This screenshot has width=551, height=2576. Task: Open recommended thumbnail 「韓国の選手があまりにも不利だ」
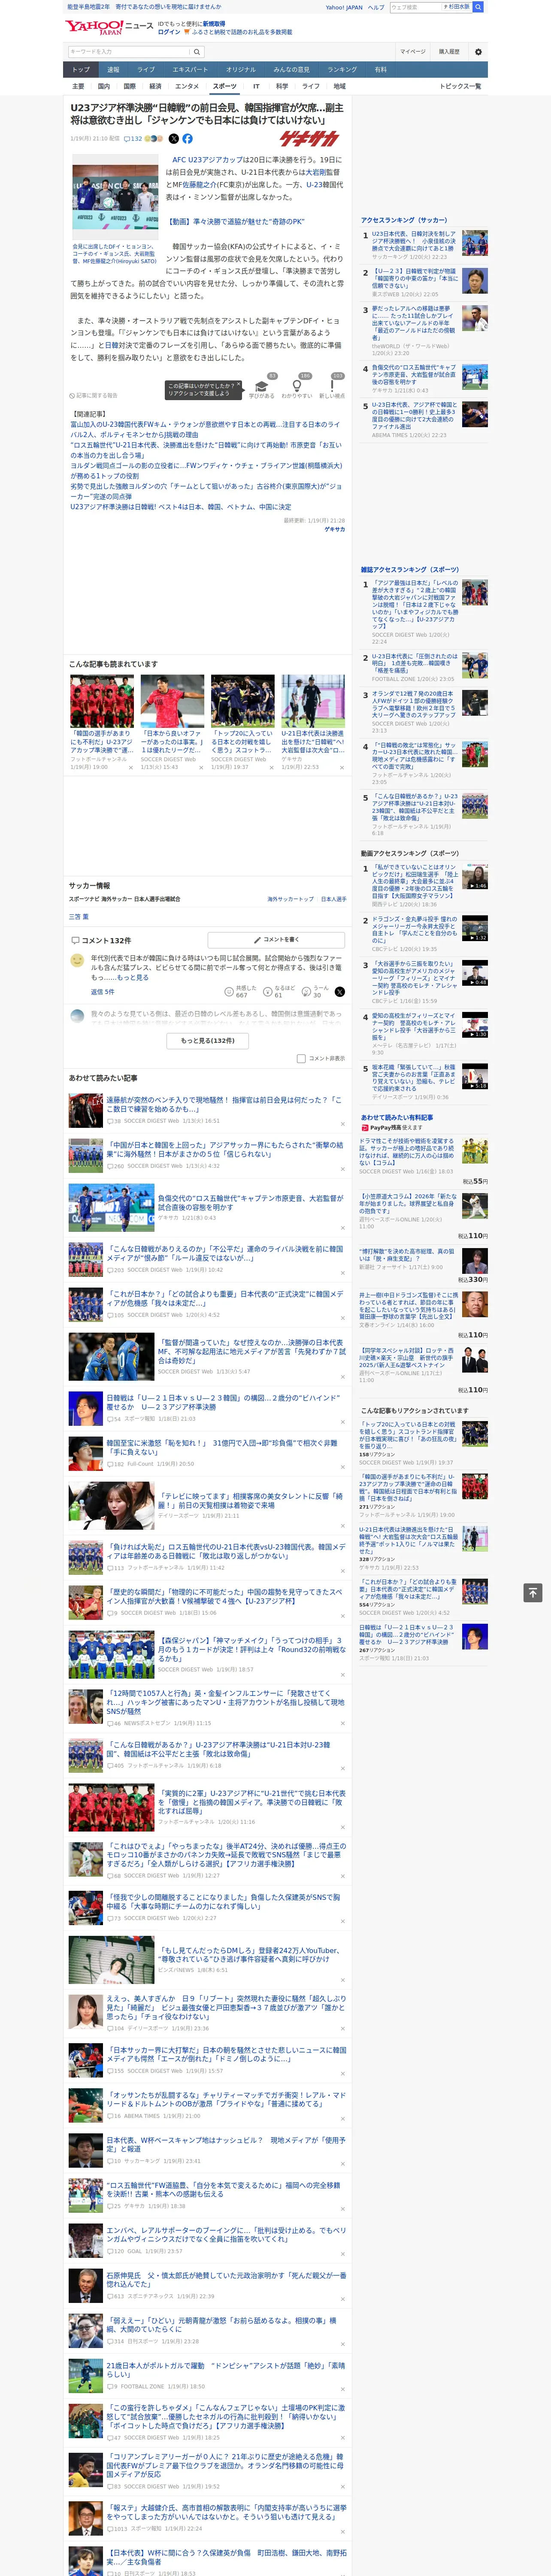[x=102, y=701]
